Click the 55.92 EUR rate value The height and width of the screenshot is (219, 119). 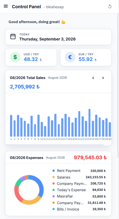[x=86, y=59]
